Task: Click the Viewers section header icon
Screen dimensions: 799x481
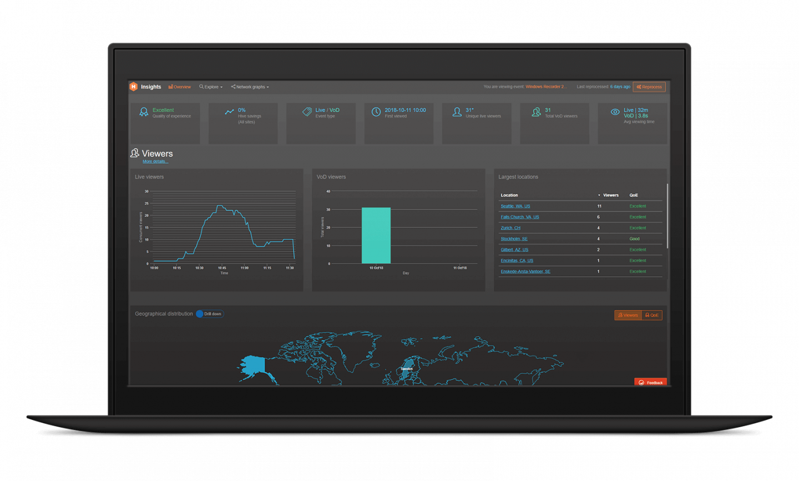Action: 134,153
